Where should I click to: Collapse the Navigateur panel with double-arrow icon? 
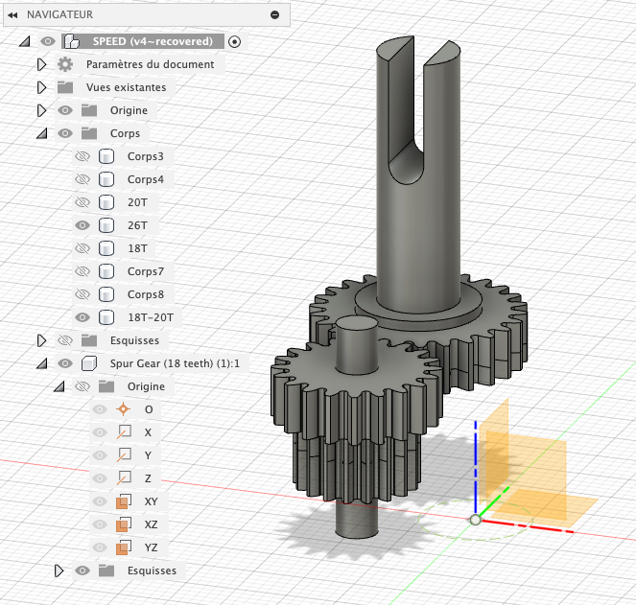click(13, 14)
